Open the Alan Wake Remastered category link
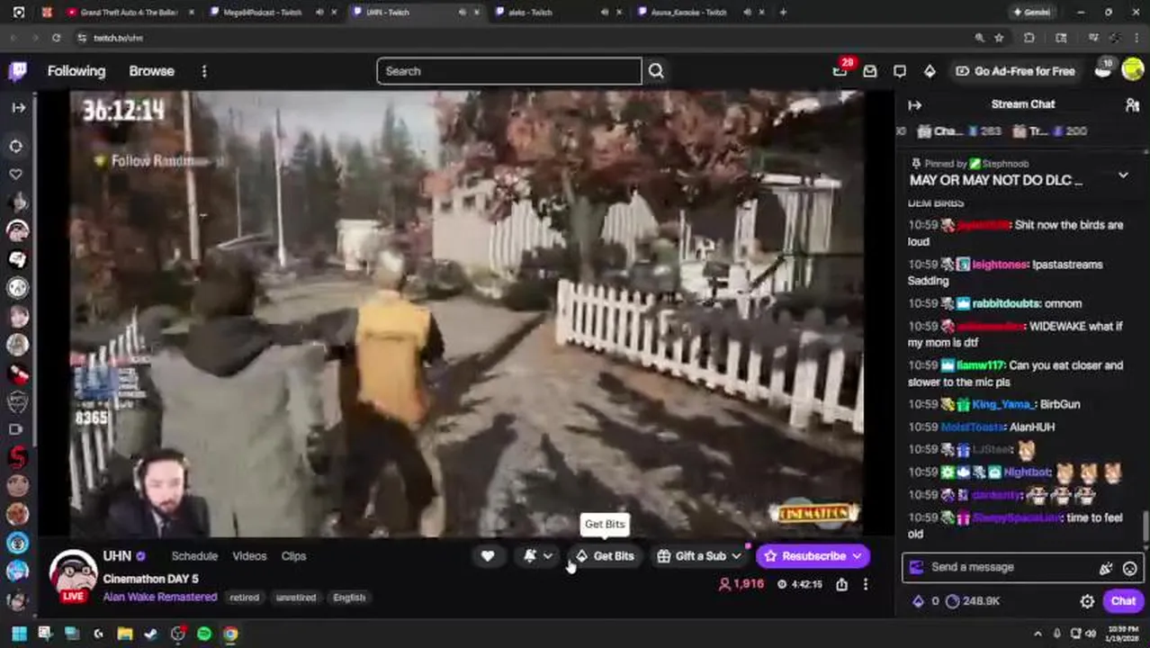Viewport: 1150px width, 648px height. (160, 597)
